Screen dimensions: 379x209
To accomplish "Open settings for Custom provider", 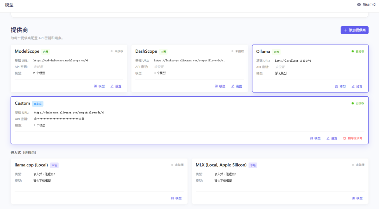I will click(332, 138).
